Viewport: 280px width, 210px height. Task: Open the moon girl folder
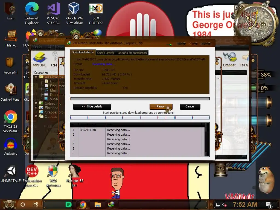click(x=11, y=66)
